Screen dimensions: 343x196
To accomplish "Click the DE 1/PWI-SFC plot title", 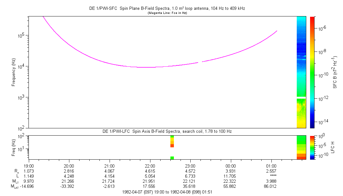I will coord(167,9).
